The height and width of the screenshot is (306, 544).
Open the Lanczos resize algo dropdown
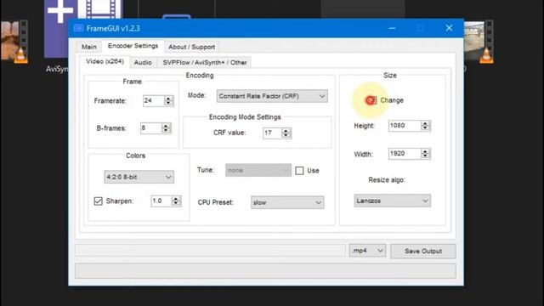393,201
